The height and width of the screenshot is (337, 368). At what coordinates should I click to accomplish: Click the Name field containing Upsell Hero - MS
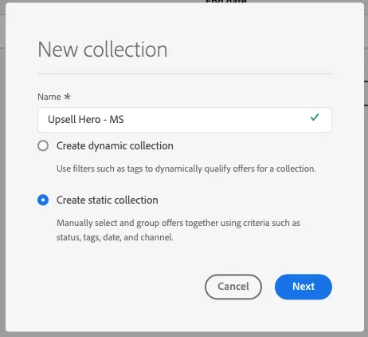tap(185, 120)
